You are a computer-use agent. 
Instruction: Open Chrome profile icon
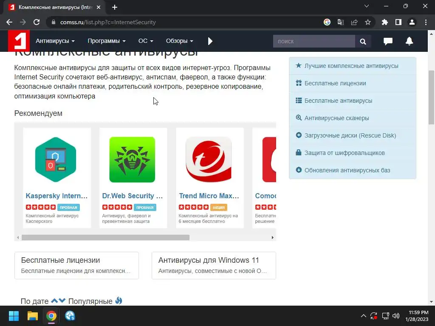[412, 22]
